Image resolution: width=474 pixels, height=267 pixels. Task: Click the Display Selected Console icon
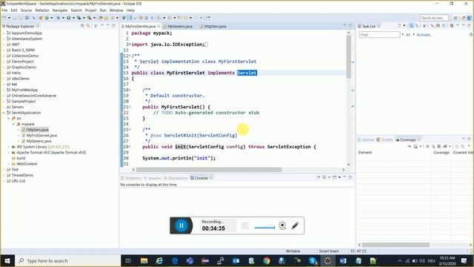[x=324, y=177]
